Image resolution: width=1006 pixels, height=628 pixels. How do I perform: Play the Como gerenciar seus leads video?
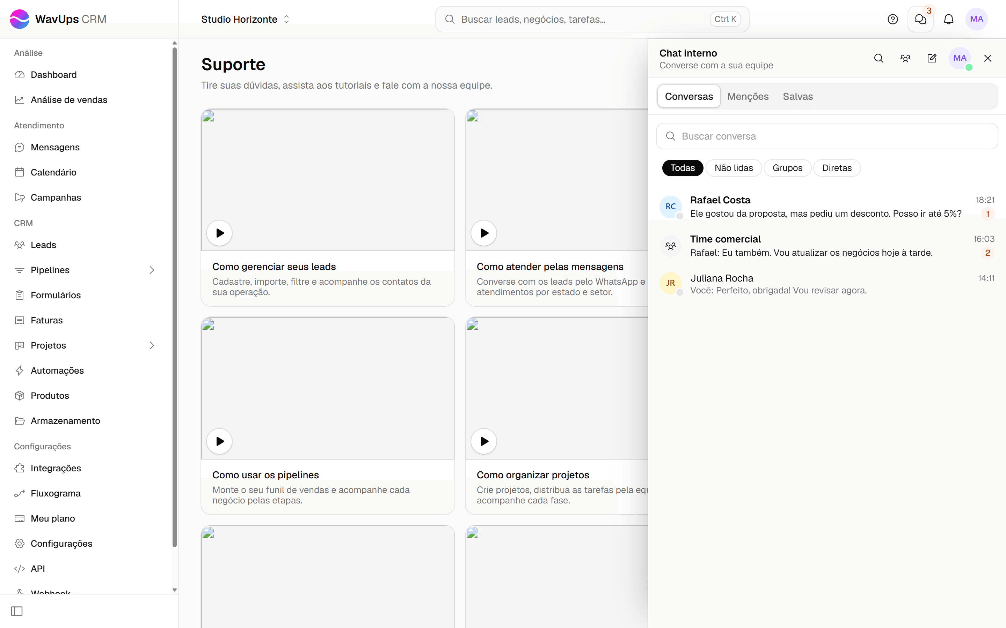pyautogui.click(x=219, y=233)
